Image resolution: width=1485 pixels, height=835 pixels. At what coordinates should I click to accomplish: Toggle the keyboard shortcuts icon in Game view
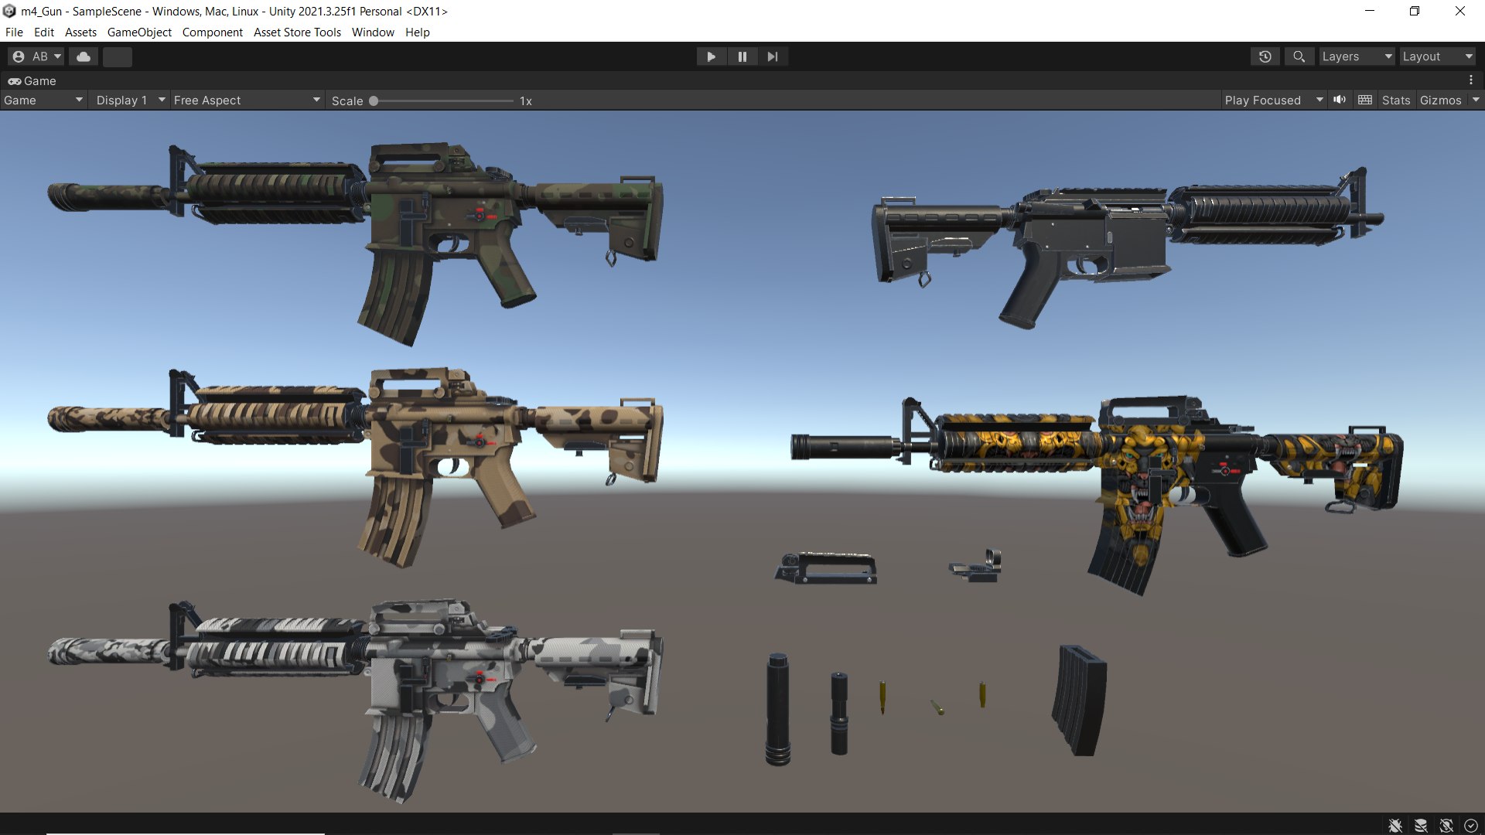(x=1365, y=100)
